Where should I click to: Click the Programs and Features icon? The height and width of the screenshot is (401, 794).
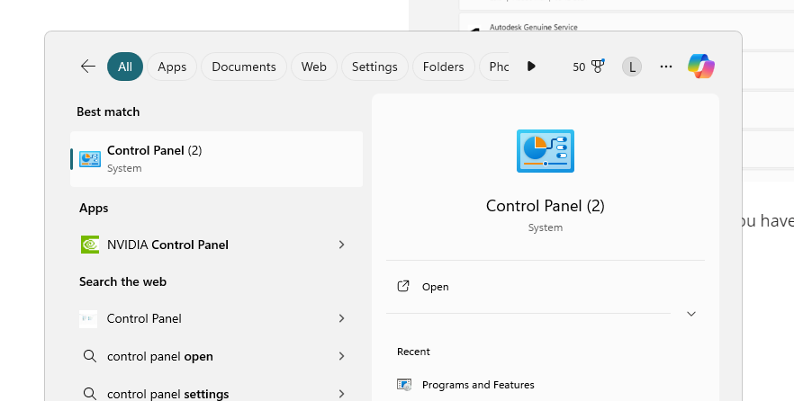(x=404, y=385)
